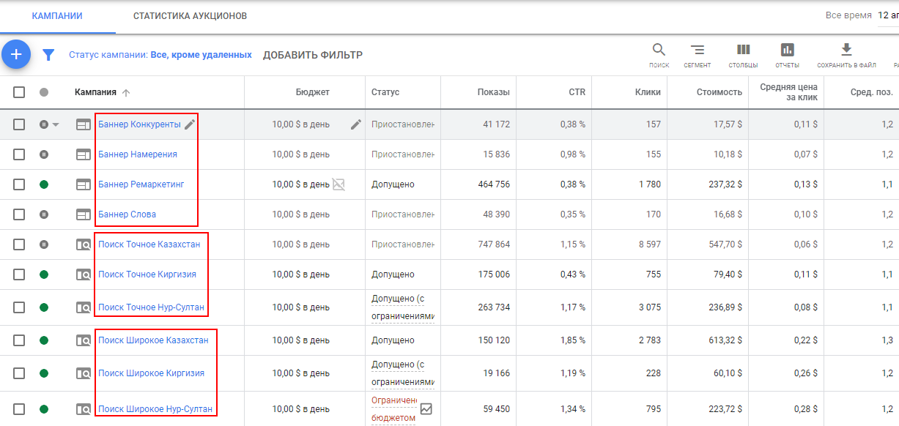
Task: Click green status dot for Поиск Точное Киргизия
Action: pyautogui.click(x=44, y=274)
